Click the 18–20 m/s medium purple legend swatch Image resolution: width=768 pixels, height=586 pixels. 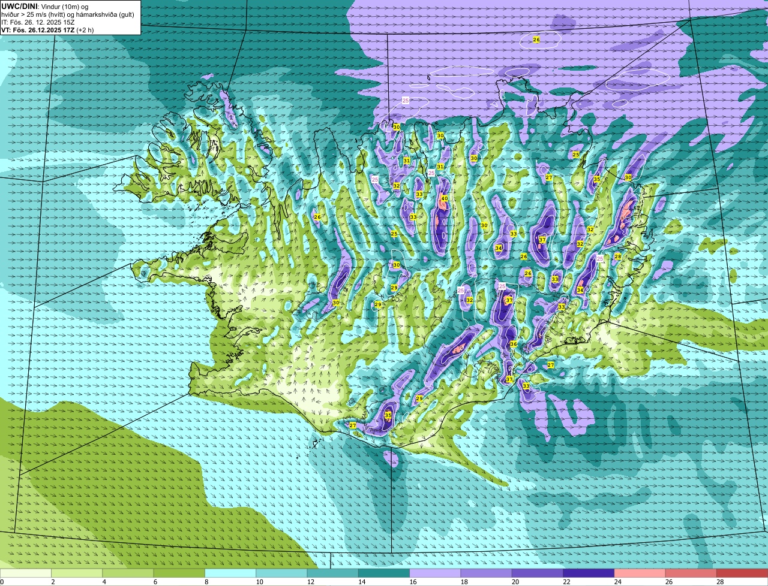pyautogui.click(x=487, y=573)
